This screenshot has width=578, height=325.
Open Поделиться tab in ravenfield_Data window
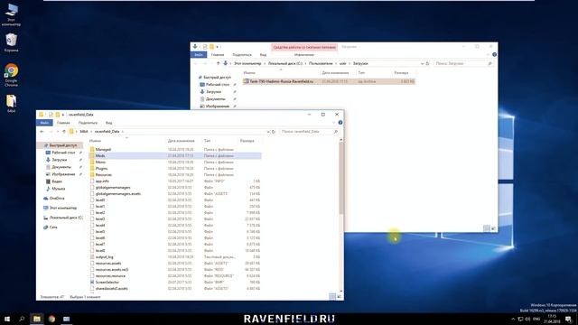(x=88, y=123)
